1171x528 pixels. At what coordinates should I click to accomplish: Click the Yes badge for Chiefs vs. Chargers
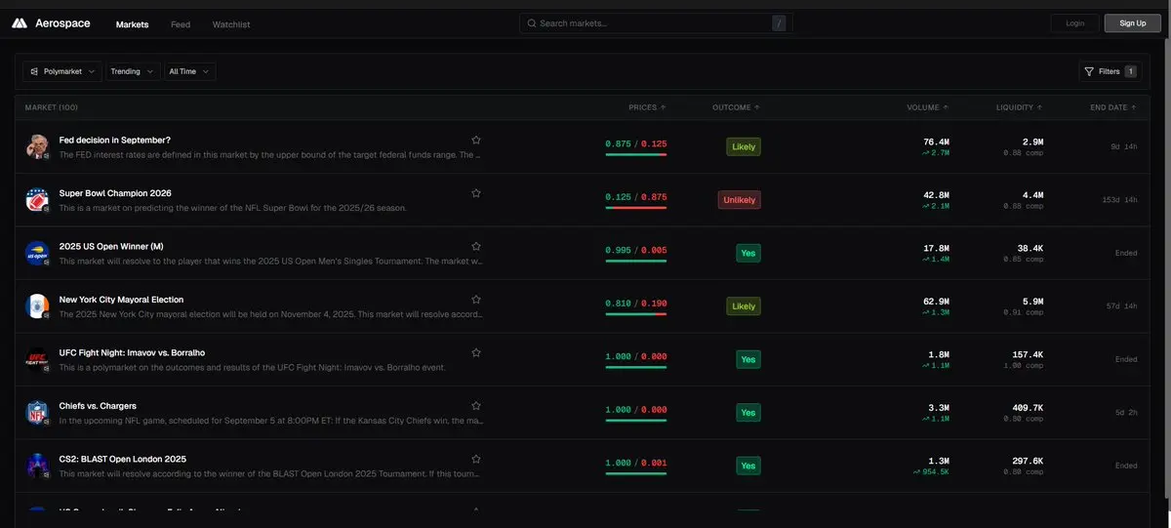click(748, 413)
